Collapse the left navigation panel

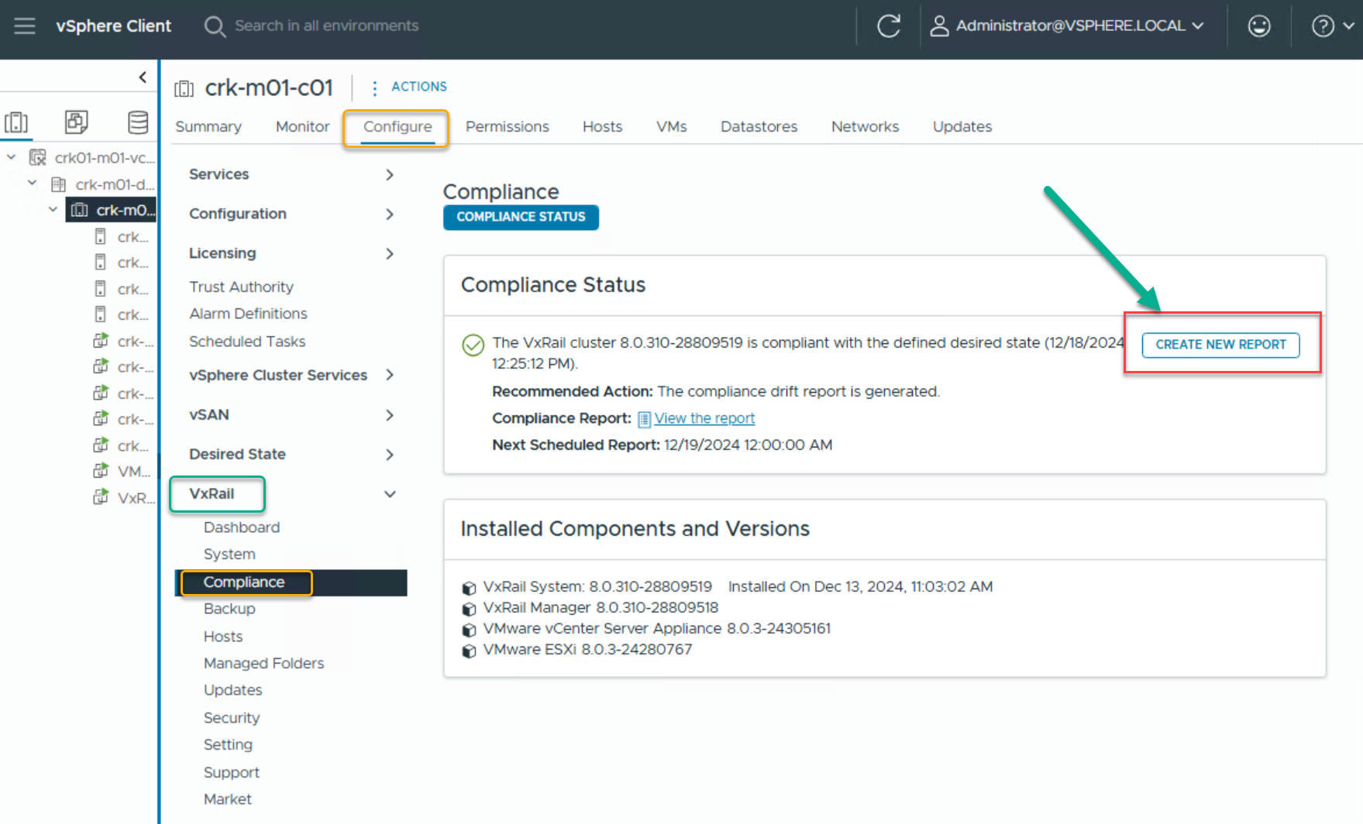[x=143, y=77]
